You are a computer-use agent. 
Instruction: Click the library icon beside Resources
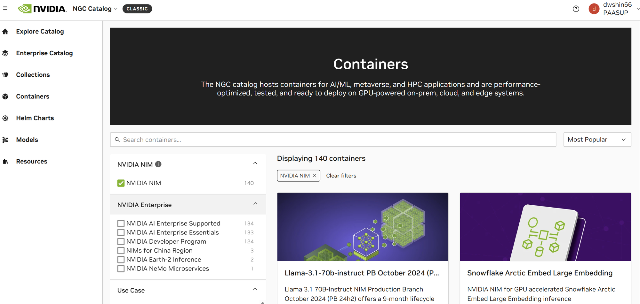pyautogui.click(x=5, y=162)
